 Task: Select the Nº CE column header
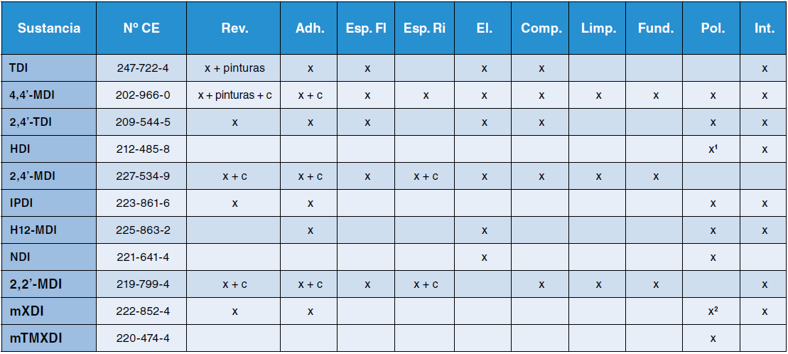(143, 28)
